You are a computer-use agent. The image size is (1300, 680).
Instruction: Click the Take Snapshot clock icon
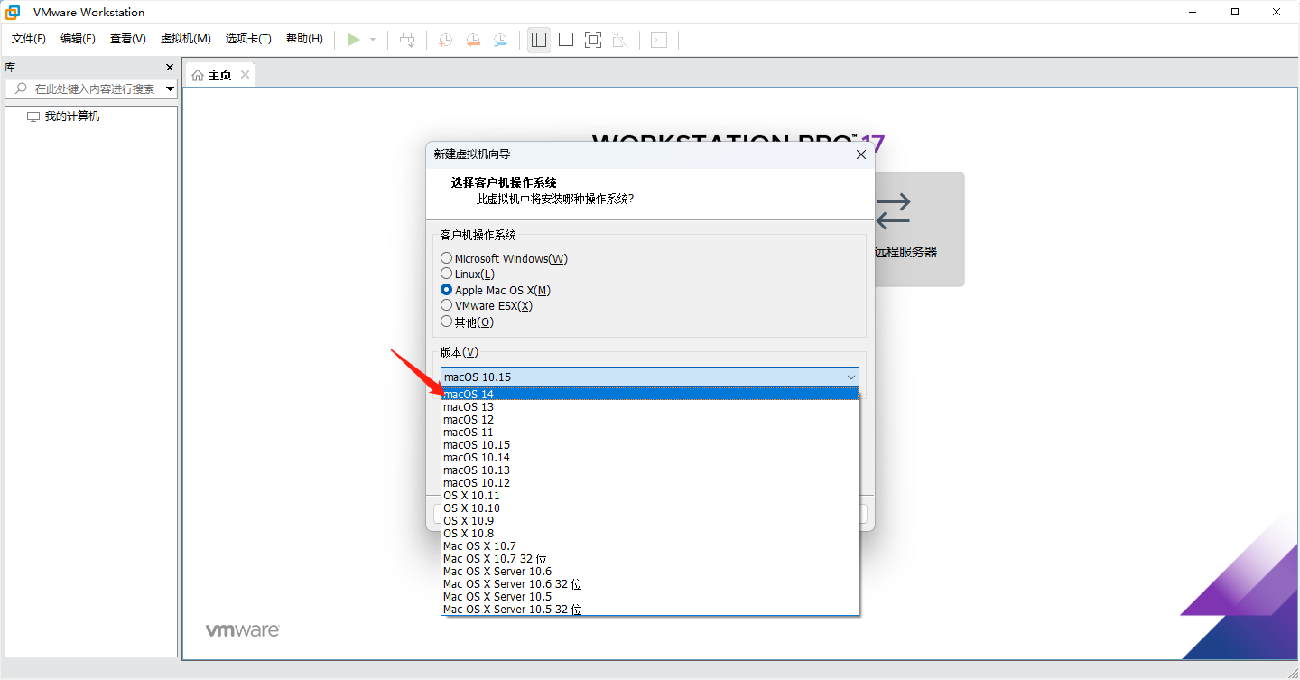point(446,40)
